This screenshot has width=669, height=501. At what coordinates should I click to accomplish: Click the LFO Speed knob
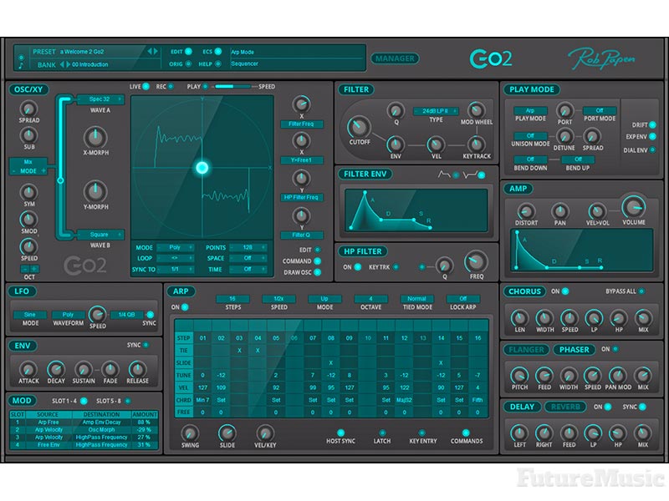point(97,315)
